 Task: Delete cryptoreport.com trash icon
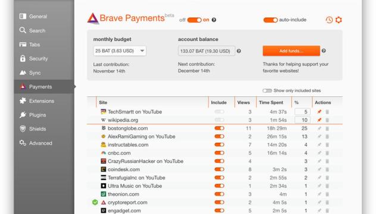pos(327,202)
